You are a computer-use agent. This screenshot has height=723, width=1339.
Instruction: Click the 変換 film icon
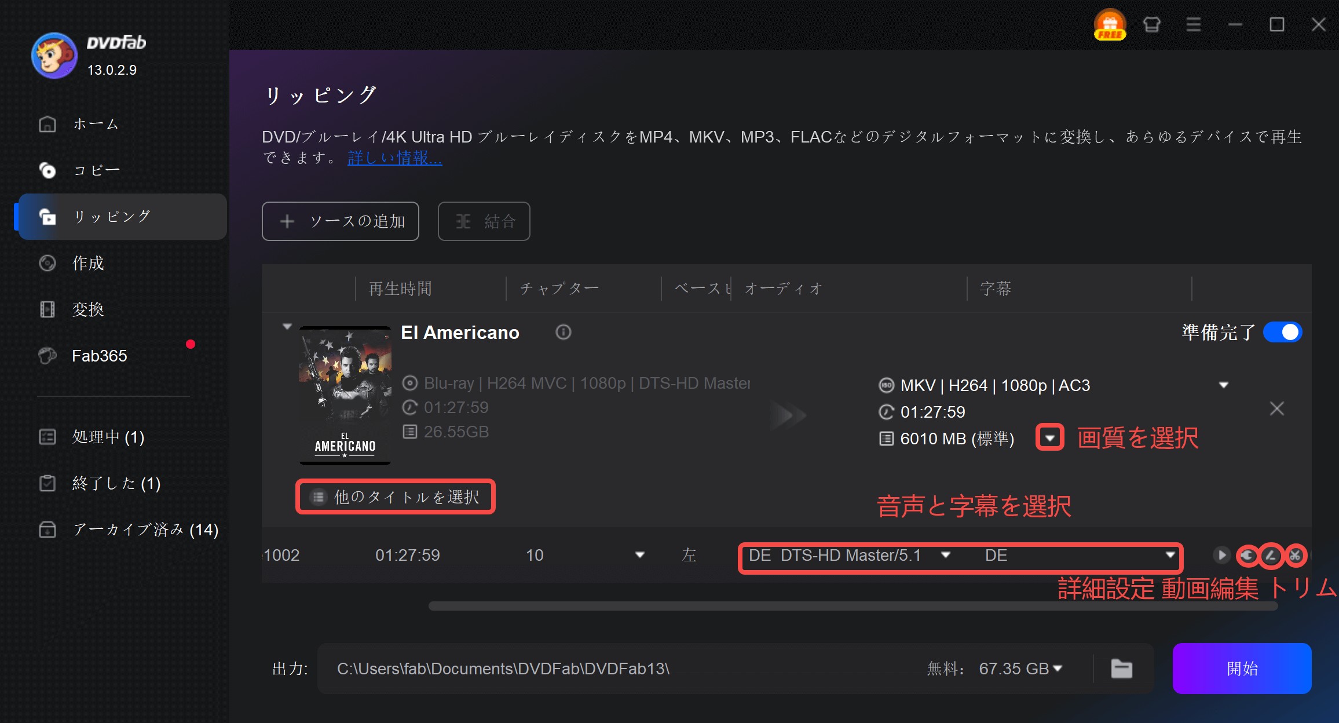(x=47, y=309)
